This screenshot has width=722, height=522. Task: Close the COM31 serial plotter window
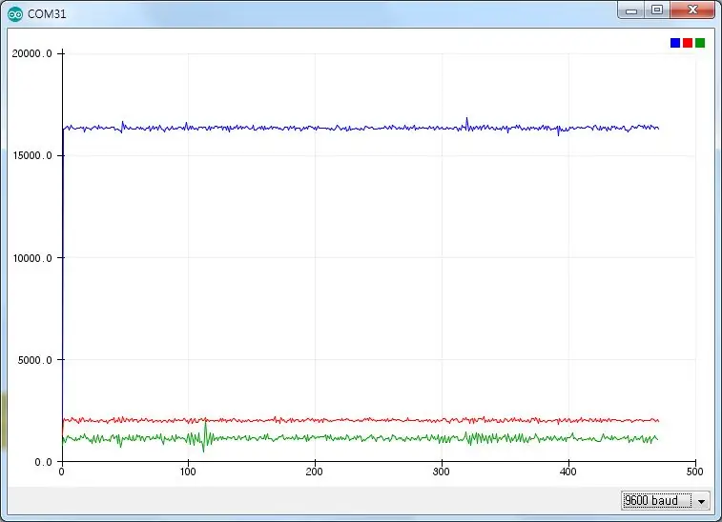pos(693,10)
